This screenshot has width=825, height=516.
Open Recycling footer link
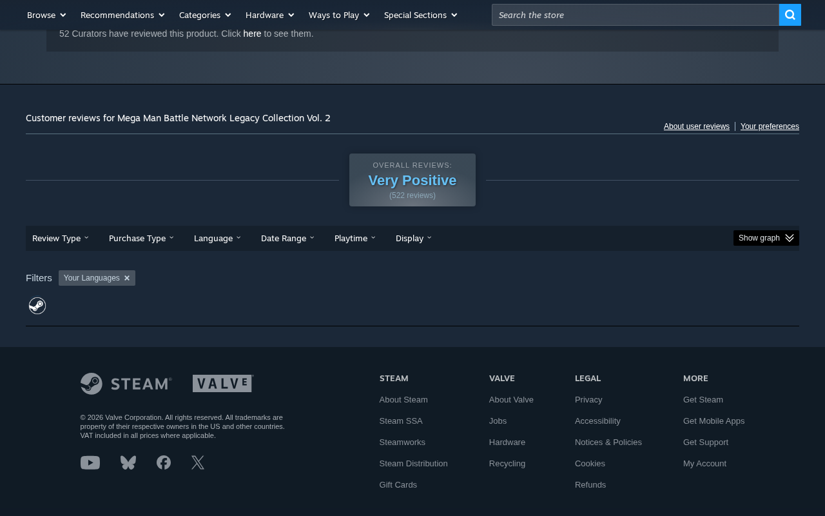(507, 464)
